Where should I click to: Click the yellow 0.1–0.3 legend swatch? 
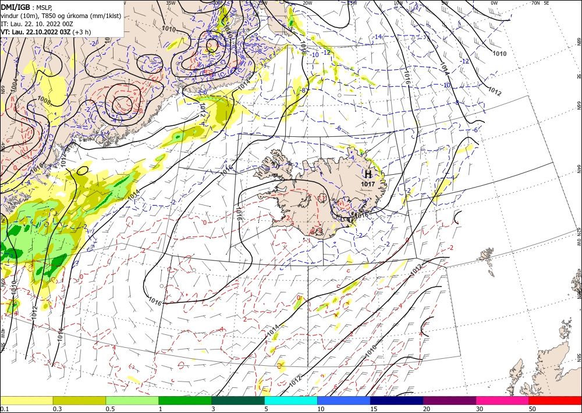(26, 400)
